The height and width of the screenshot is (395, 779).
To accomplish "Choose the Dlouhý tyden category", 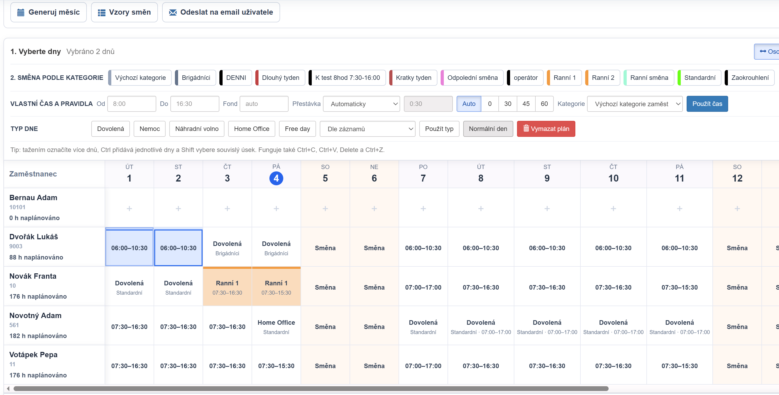I will [x=280, y=78].
